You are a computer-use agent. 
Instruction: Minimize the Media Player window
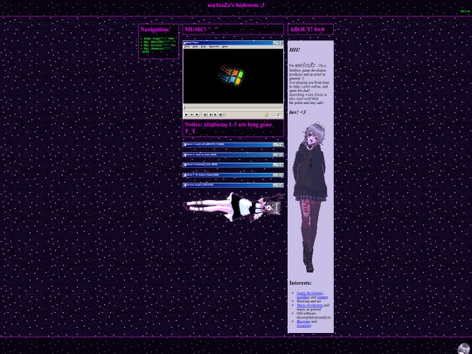point(274,43)
